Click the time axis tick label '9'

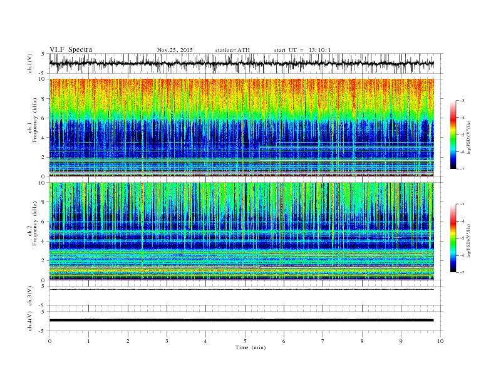click(x=401, y=341)
